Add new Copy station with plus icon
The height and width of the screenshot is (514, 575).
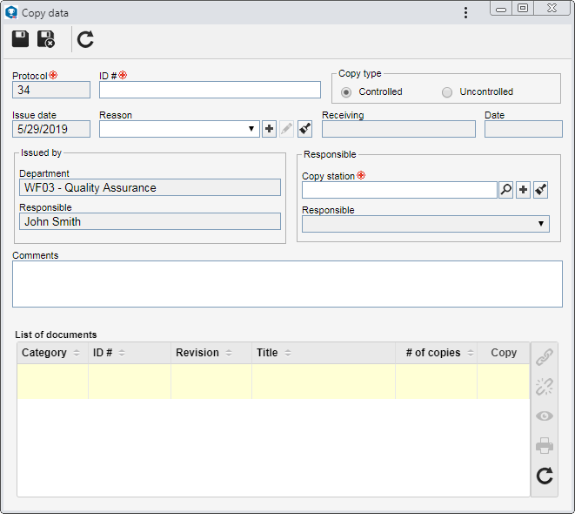tap(523, 190)
